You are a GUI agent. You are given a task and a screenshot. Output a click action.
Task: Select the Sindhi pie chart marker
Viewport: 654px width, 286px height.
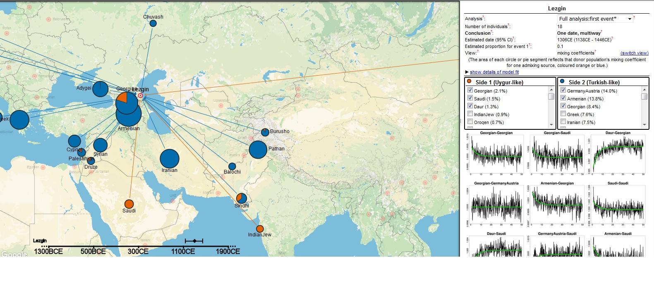click(x=242, y=198)
